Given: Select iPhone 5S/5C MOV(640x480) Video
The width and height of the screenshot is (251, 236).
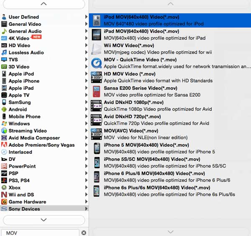Looking at the screenshot, I should coord(170,163).
